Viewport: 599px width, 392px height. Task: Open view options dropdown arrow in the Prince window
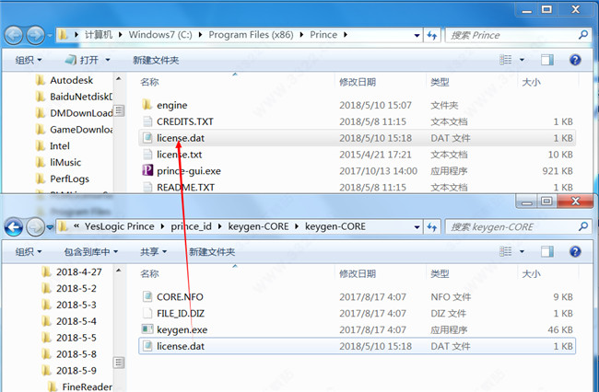(522, 60)
